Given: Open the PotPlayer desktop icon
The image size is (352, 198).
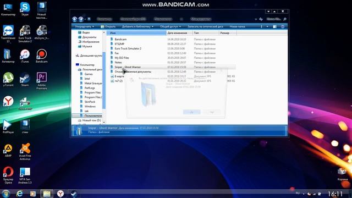Looking at the screenshot, I should 8,127.
